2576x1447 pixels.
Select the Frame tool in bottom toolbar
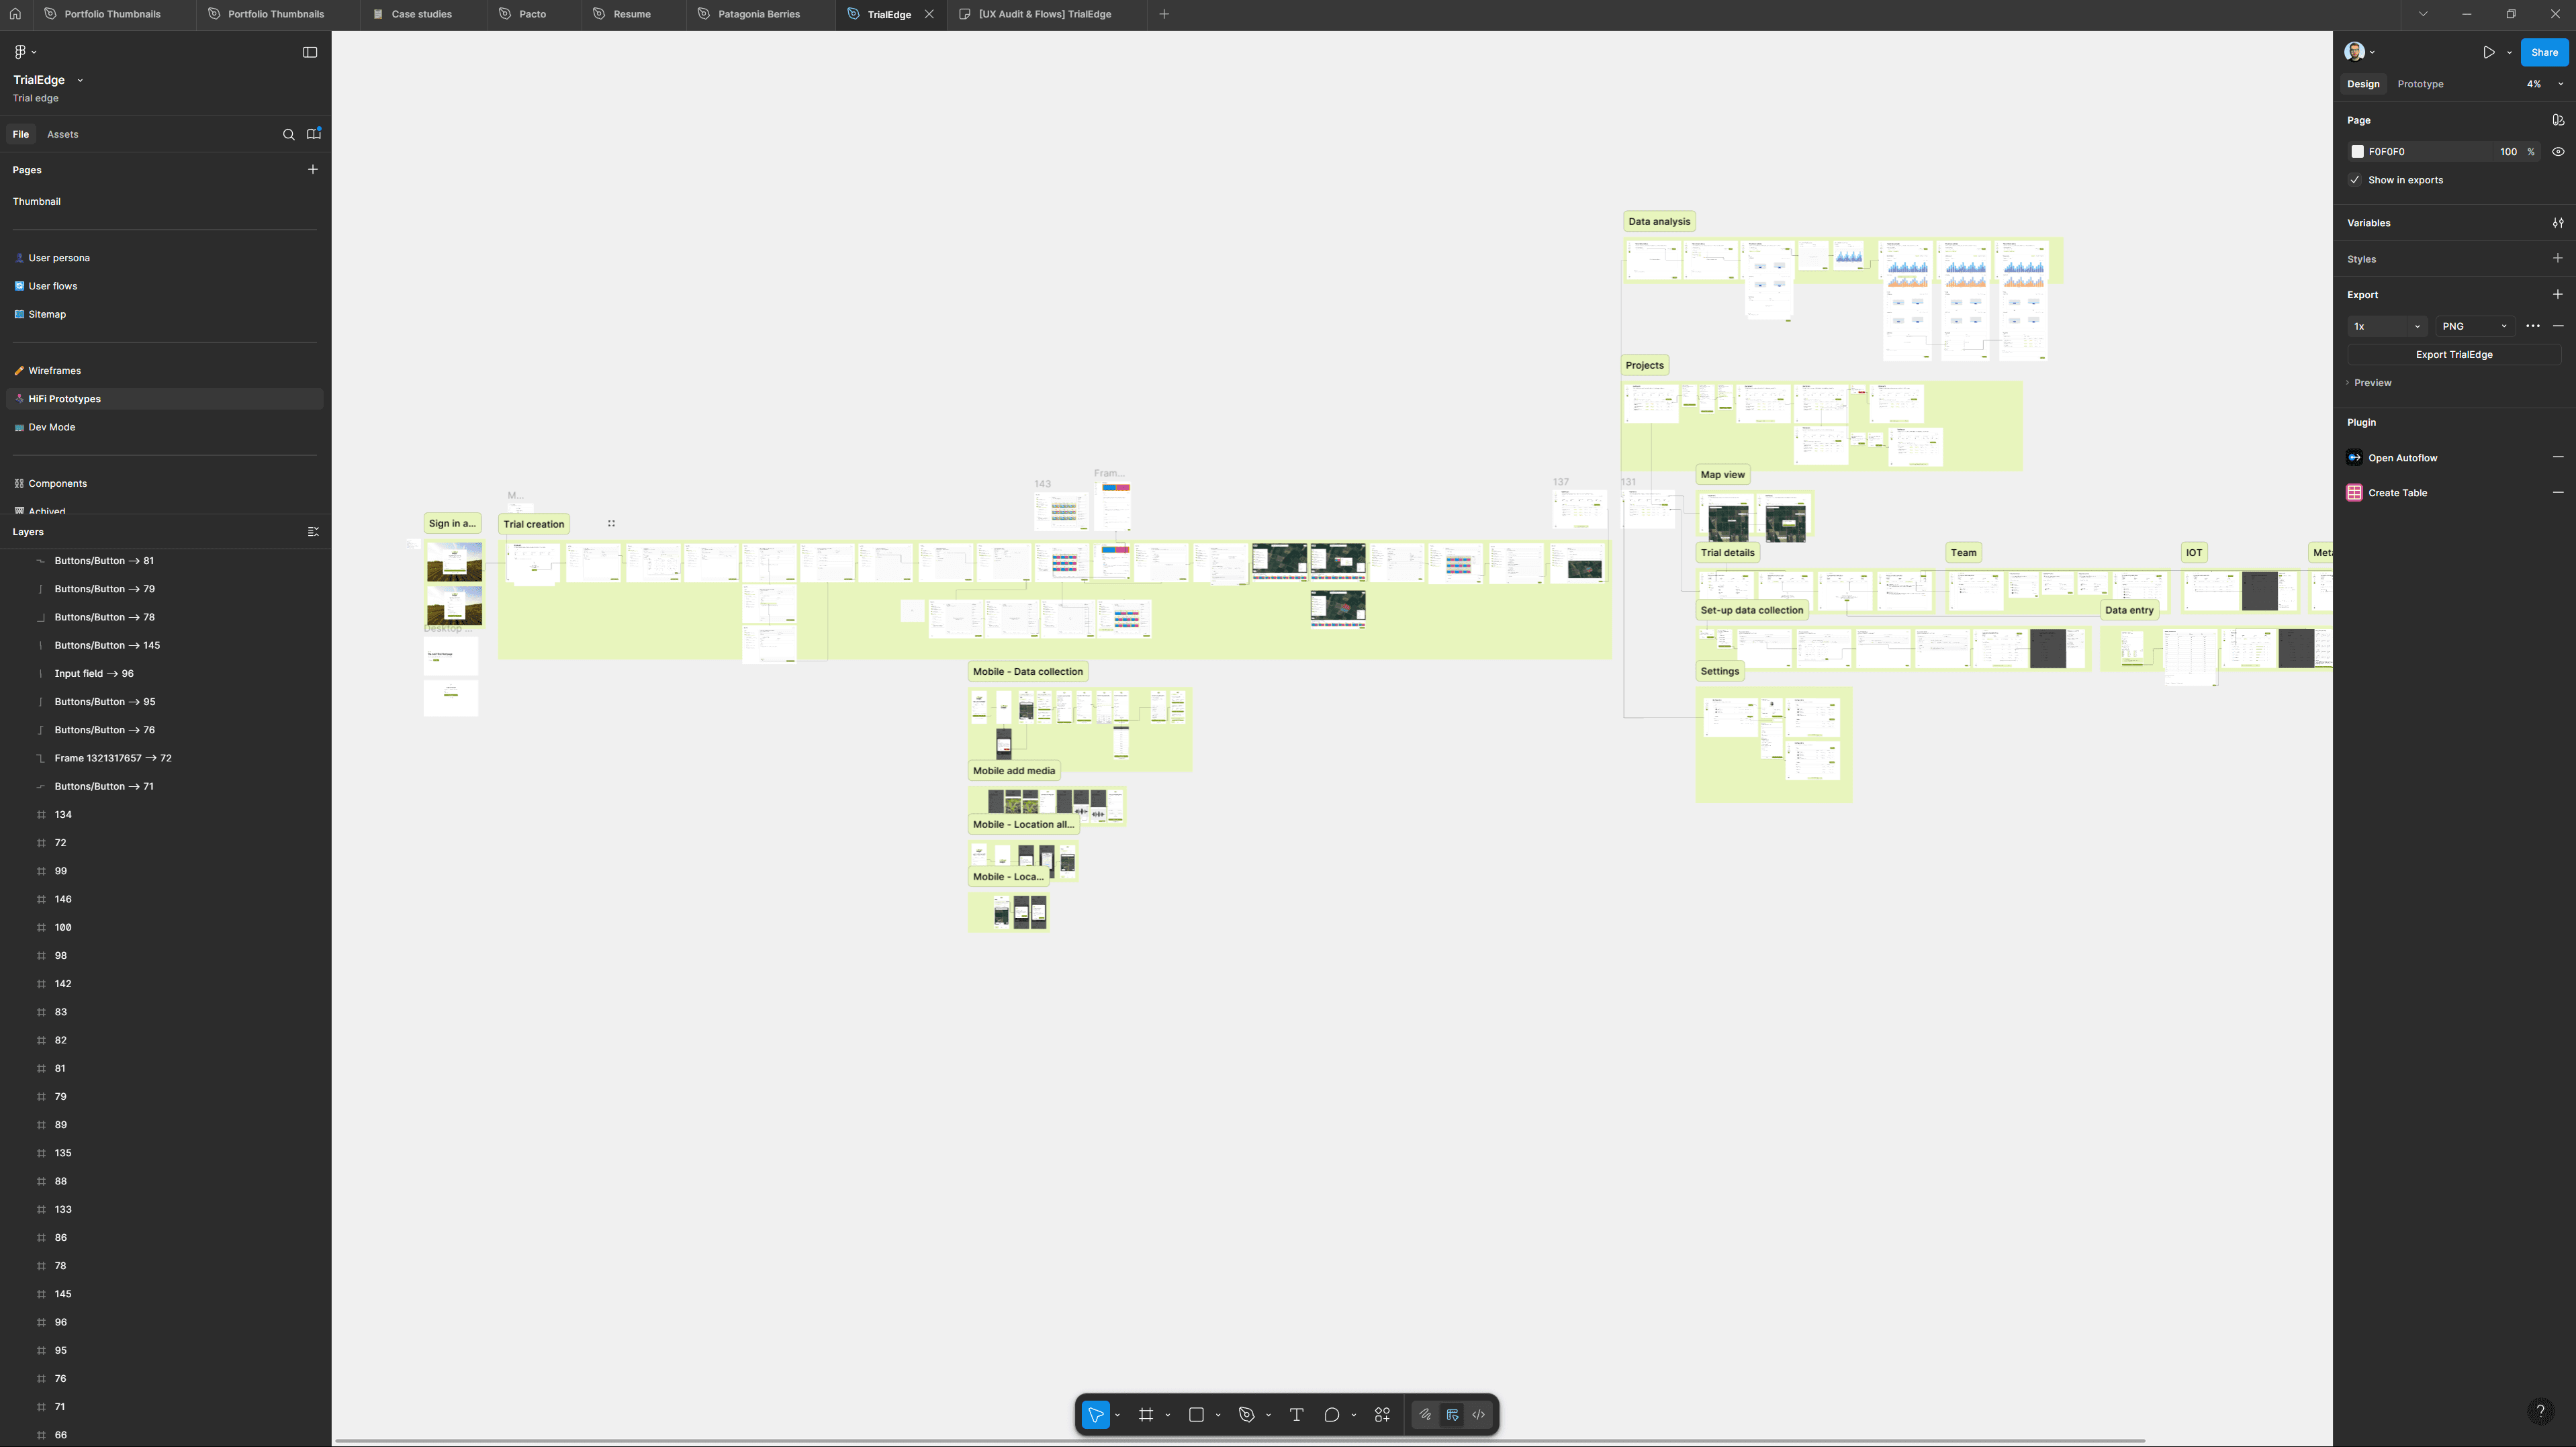coord(1146,1415)
